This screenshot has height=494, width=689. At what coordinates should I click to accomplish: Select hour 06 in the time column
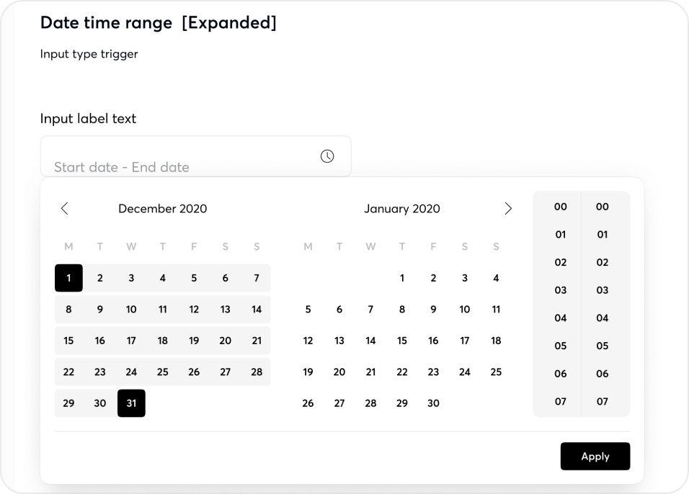(560, 374)
